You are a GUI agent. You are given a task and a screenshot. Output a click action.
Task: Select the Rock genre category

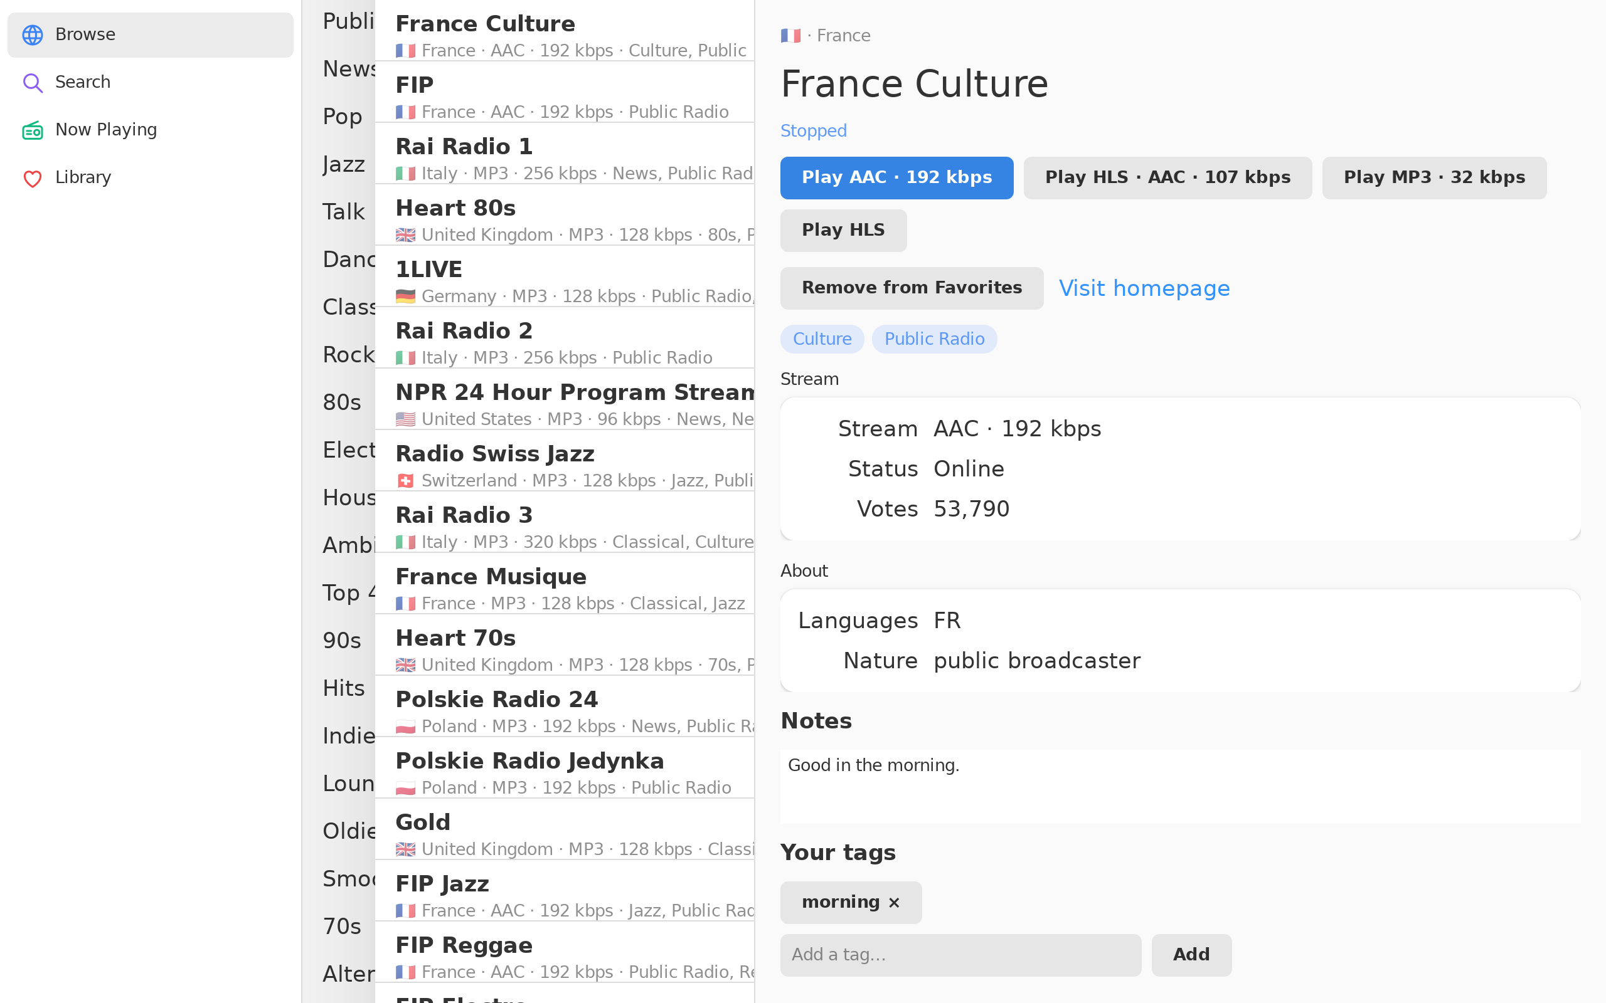(x=348, y=354)
